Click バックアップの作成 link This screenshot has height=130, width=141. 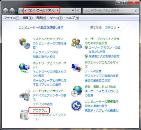coord(45,52)
